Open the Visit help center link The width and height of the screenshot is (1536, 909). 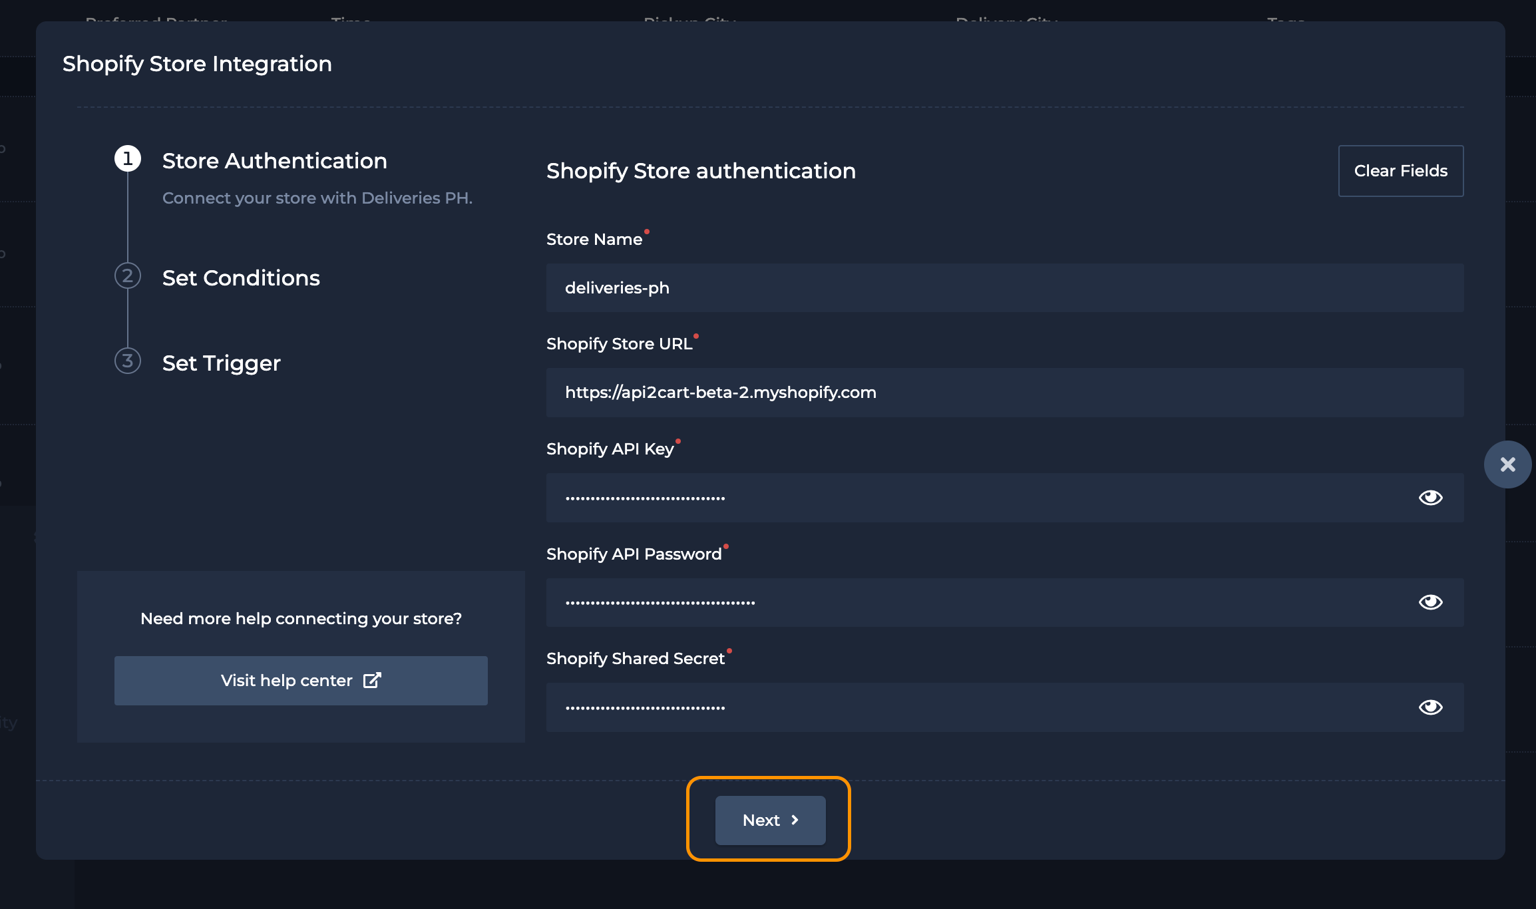pyautogui.click(x=301, y=681)
